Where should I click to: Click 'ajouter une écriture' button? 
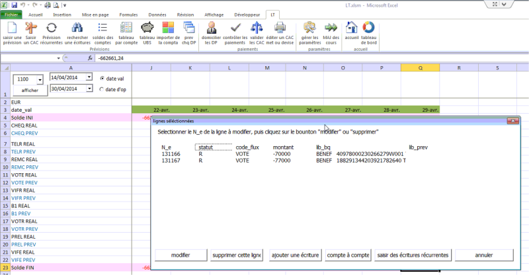click(295, 255)
